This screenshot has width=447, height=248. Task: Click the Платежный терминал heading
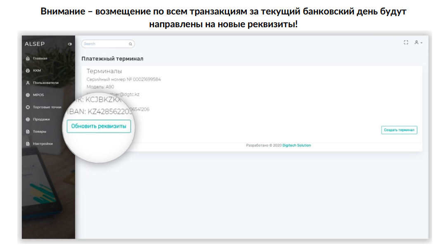(x=112, y=59)
